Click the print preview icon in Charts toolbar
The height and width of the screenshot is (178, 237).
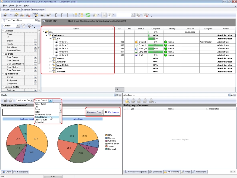[x=11, y=100]
